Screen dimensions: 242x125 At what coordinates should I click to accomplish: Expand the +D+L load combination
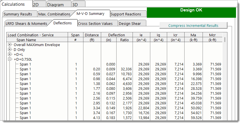[10, 54]
